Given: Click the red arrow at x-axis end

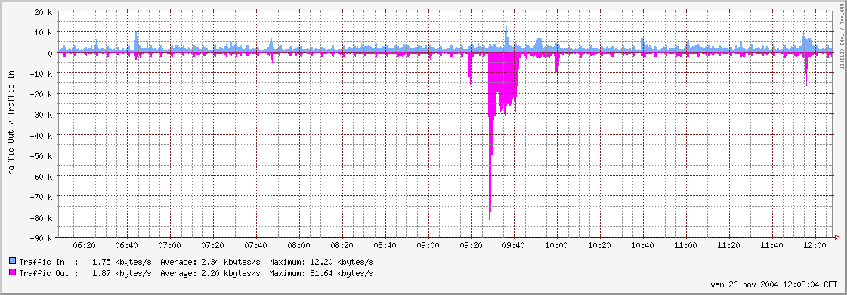Looking at the screenshot, I should coord(836,238).
